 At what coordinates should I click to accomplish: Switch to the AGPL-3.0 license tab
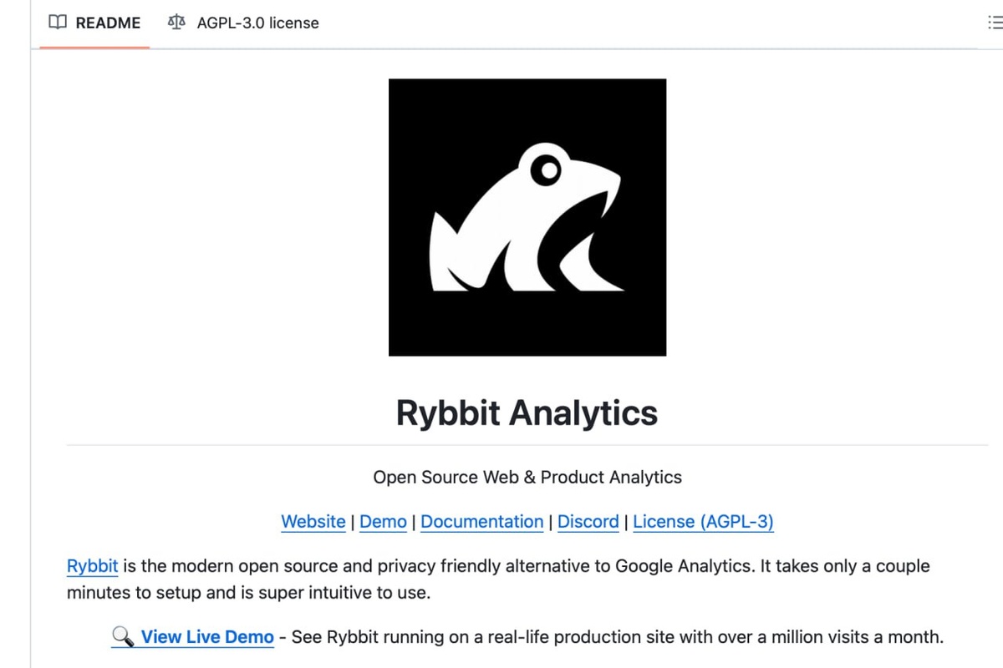click(x=243, y=23)
